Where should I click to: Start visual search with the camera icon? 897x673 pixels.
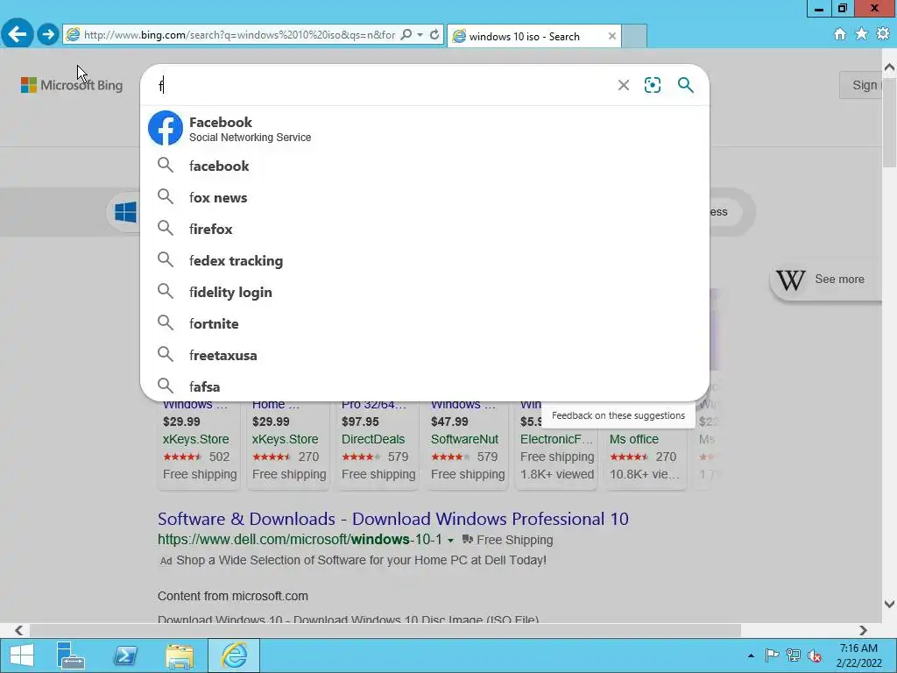point(652,85)
